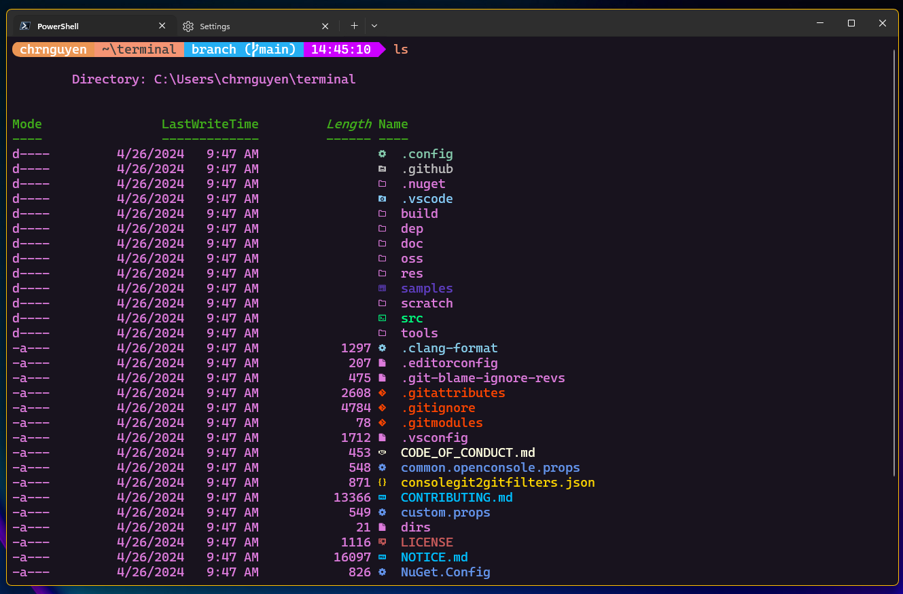
Task: Click the icon beside .github folder
Action: click(x=383, y=169)
